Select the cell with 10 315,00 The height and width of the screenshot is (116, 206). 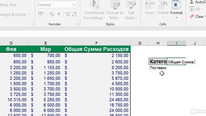(x=14, y=100)
